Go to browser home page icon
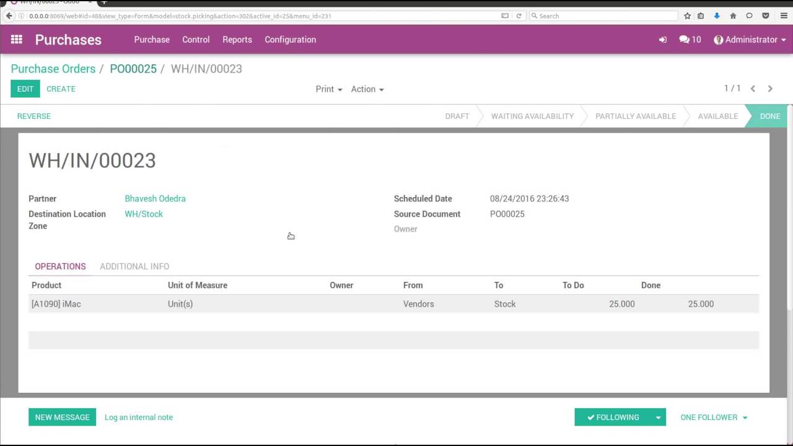The height and width of the screenshot is (446, 793). coord(733,16)
